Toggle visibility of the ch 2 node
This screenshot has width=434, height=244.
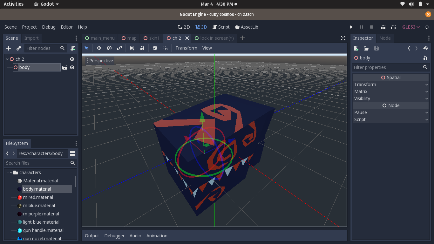coord(72,59)
